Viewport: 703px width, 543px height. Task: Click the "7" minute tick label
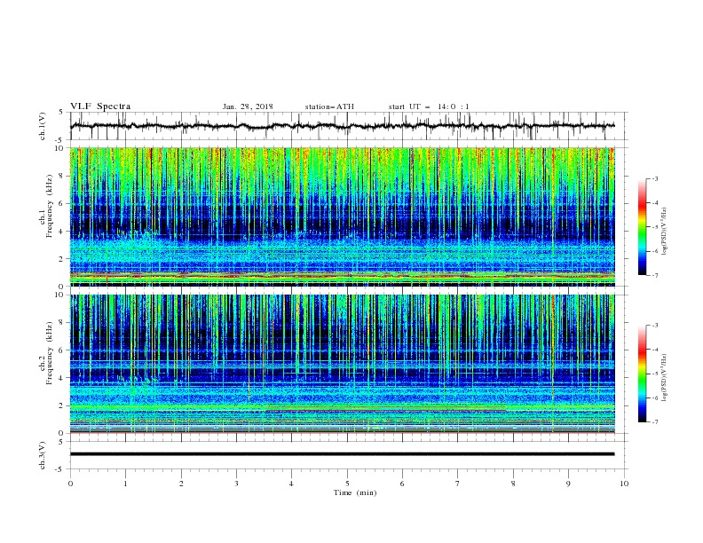click(x=458, y=484)
